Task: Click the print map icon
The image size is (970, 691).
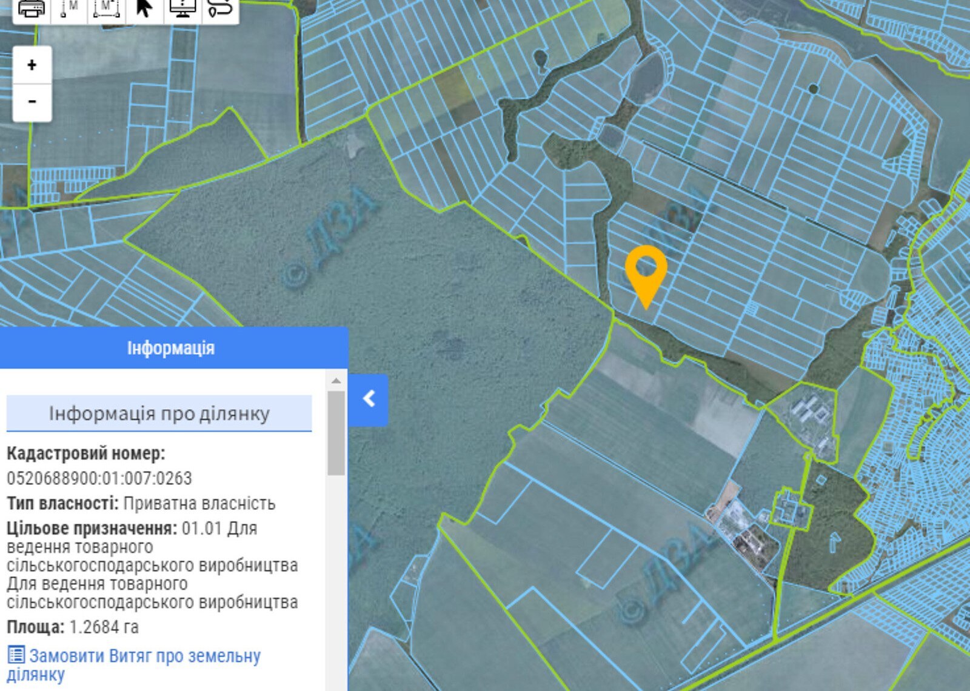Action: click(x=32, y=8)
